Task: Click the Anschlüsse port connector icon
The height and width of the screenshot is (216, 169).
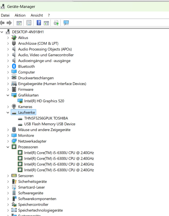Action: (14, 43)
